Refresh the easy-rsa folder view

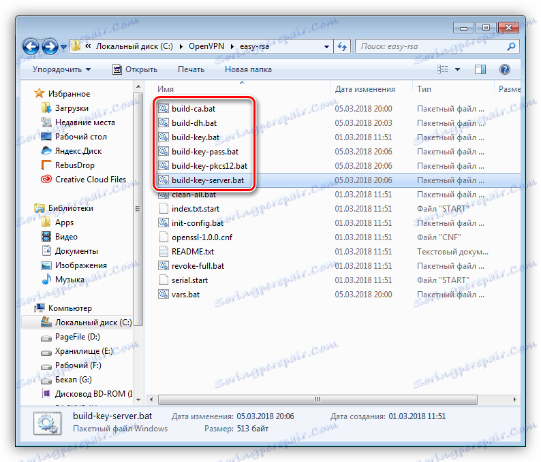click(342, 46)
